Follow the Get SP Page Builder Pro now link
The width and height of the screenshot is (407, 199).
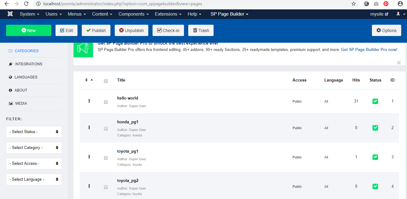tap(369, 49)
